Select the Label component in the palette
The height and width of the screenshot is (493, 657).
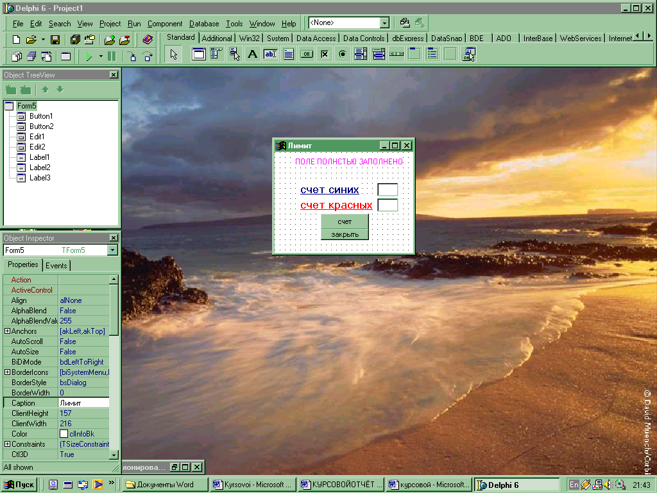253,55
